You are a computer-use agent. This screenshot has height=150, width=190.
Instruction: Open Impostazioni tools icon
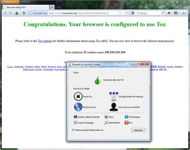coord(106,123)
